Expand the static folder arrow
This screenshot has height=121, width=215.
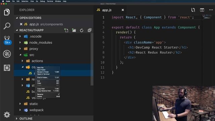pyautogui.click(x=20, y=104)
